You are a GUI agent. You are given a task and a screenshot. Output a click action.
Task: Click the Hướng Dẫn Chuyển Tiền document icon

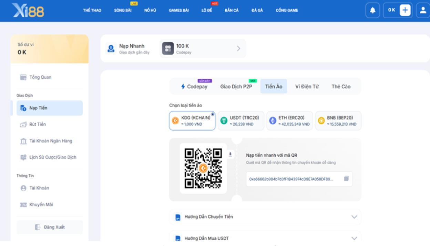(x=178, y=217)
